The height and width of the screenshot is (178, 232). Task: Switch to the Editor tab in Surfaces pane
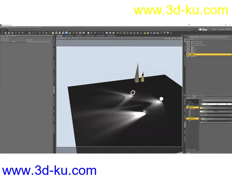click(194, 96)
